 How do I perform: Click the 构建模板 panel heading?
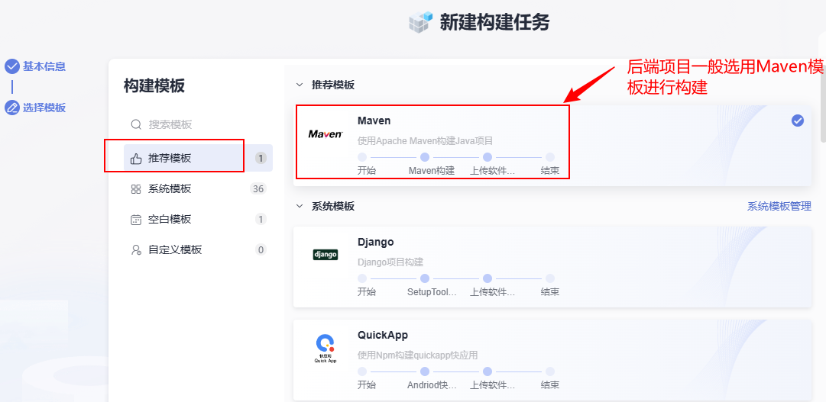[154, 85]
